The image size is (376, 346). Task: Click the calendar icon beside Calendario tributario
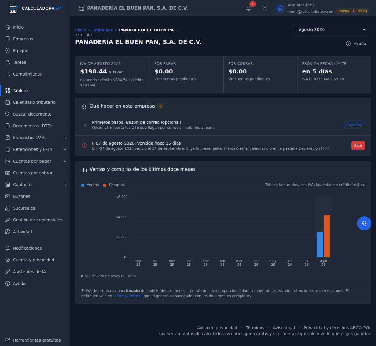[8, 102]
